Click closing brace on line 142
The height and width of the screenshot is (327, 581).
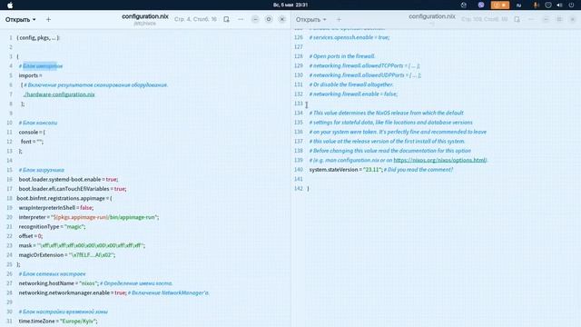point(308,189)
